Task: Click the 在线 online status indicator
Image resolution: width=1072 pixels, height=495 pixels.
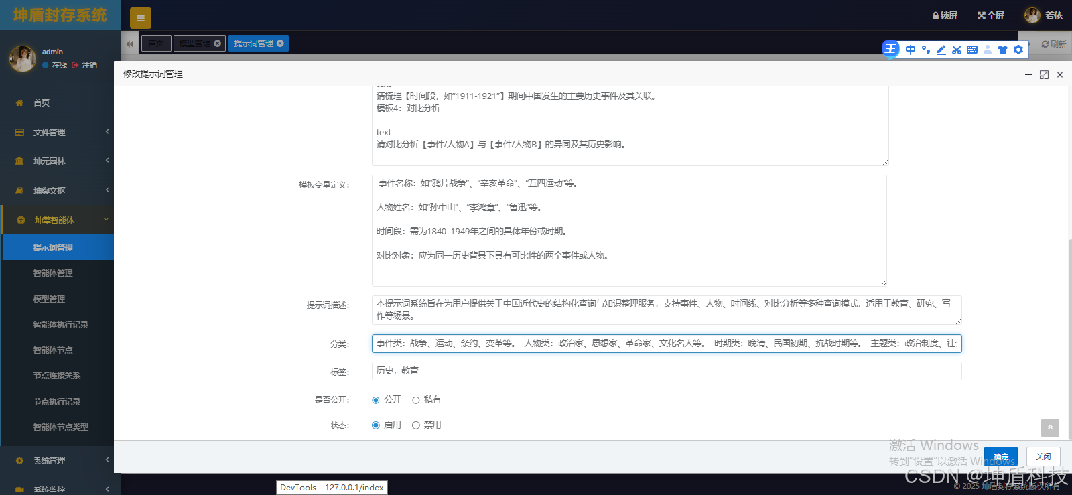Action: tap(55, 65)
